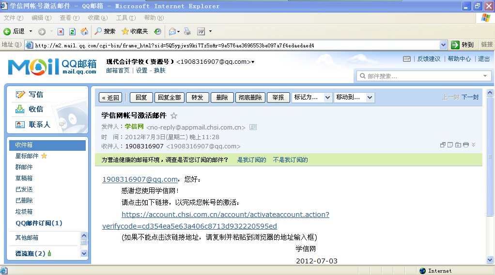This screenshot has height=275, width=495.
Task: Click the 写信 compose icon
Action: (20, 95)
